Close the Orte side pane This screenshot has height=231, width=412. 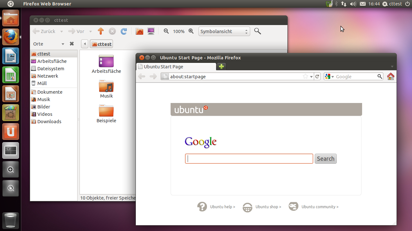pyautogui.click(x=72, y=44)
